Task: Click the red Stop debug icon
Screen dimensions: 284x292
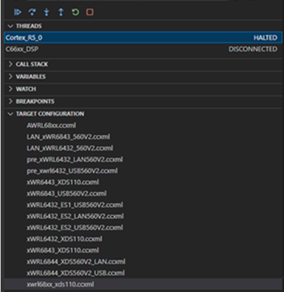Action: (90, 12)
